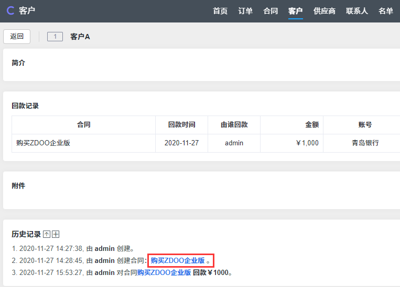Reverse history order with the arrow icon
Screen dimensions: 400x287
click(x=47, y=235)
